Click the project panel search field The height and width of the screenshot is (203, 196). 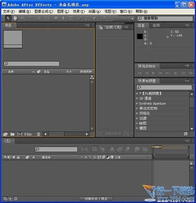(x=31, y=63)
